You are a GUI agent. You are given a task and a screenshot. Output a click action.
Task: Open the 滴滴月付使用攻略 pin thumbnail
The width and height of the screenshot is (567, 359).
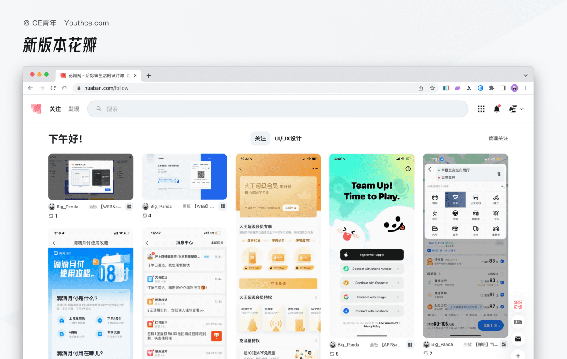[91, 293]
